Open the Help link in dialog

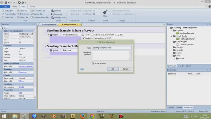point(82,69)
